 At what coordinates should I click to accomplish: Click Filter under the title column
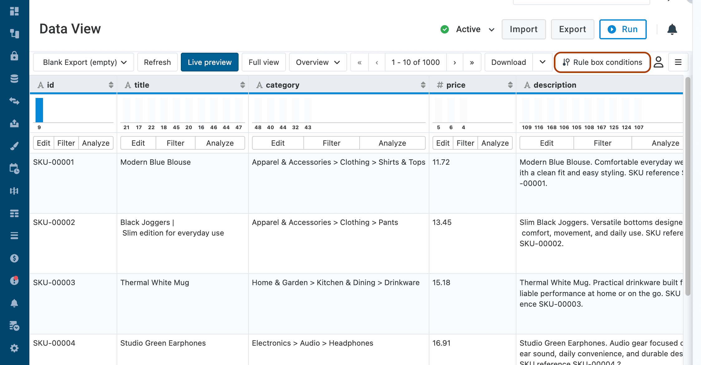coord(176,143)
